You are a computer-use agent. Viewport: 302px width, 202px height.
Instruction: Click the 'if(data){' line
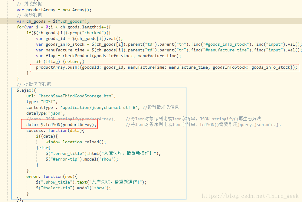(x=47, y=136)
